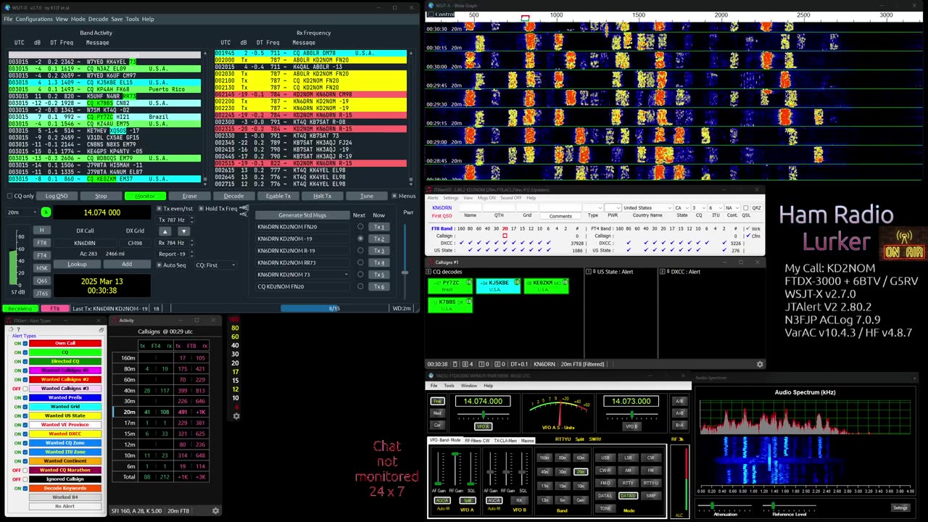The height and width of the screenshot is (522, 928).
Task: Open the Tools menu in the radio control window
Action: [x=449, y=386]
